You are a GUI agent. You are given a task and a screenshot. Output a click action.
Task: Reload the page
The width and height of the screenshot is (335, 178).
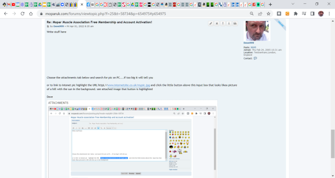pos(22,13)
